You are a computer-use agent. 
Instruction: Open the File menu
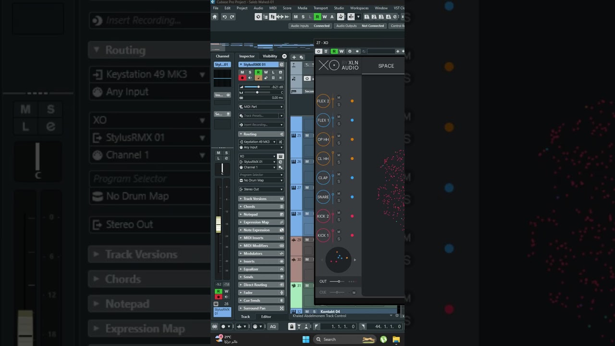[216, 8]
